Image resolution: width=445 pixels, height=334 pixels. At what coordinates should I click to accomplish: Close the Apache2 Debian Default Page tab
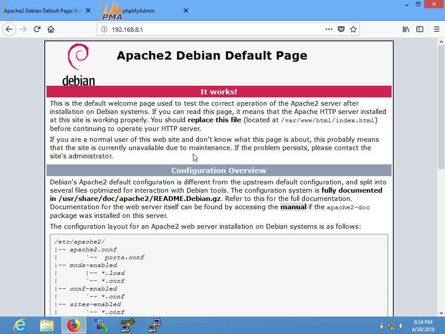point(88,11)
